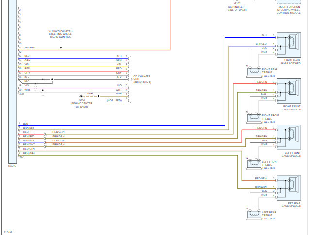The height and width of the screenshot is (235, 310).
Task: Select the RIGHT FRONT TREBLE TWEETER label
Action: click(x=271, y=119)
